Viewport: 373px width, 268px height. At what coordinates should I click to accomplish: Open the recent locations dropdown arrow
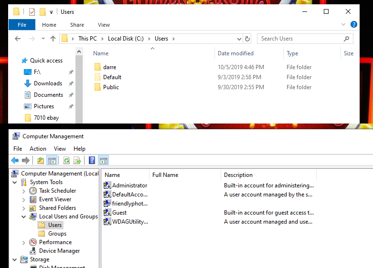43,38
